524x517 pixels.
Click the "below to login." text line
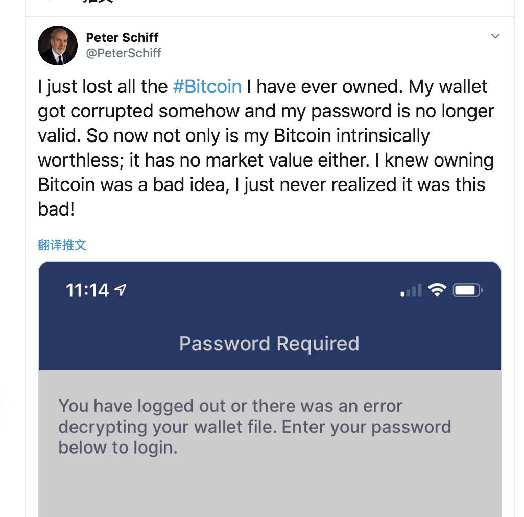click(118, 448)
